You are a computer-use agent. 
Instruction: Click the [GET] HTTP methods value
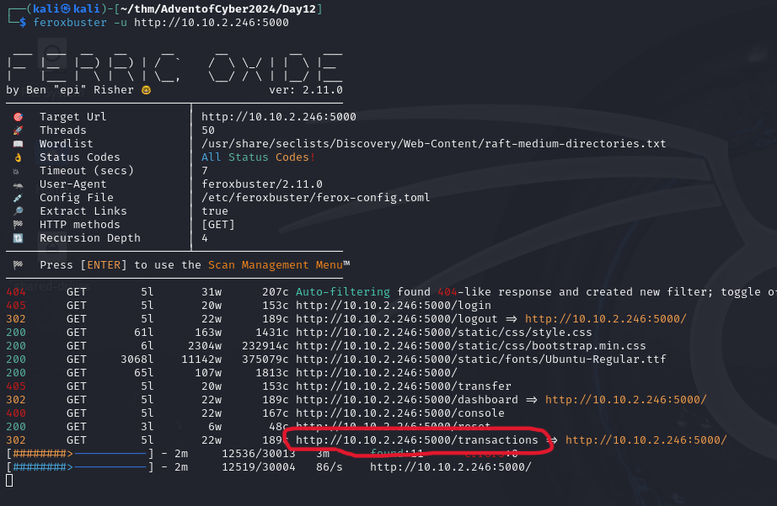coord(218,224)
